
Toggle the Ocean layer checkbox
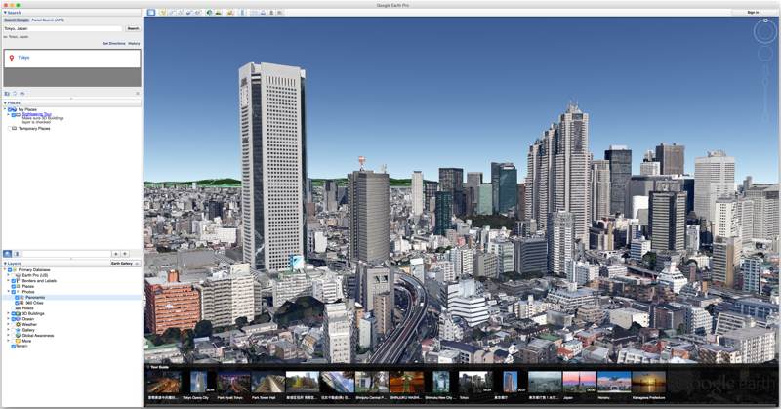pyautogui.click(x=14, y=319)
